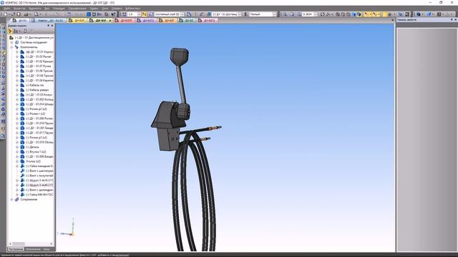Open the Операции menu
The width and height of the screenshot is (458, 257).
click(x=59, y=9)
